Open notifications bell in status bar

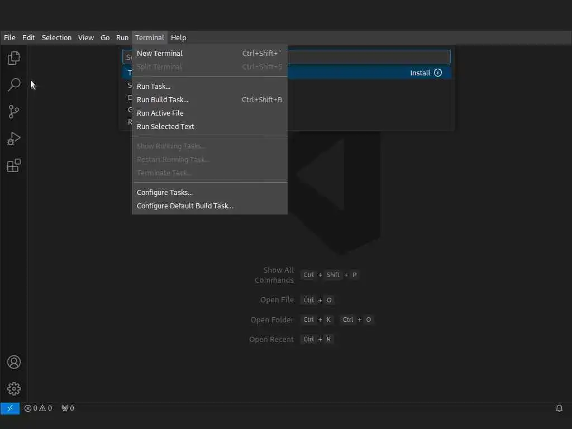coord(559,408)
